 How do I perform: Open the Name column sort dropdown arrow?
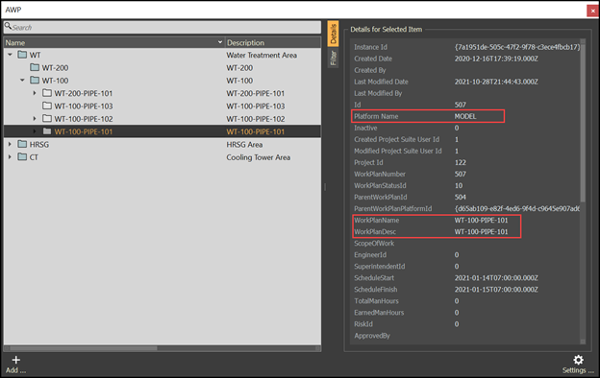(x=220, y=42)
